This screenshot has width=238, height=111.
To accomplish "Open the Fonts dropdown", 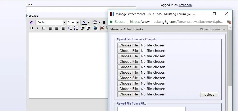I will pyautogui.click(x=51, y=23).
